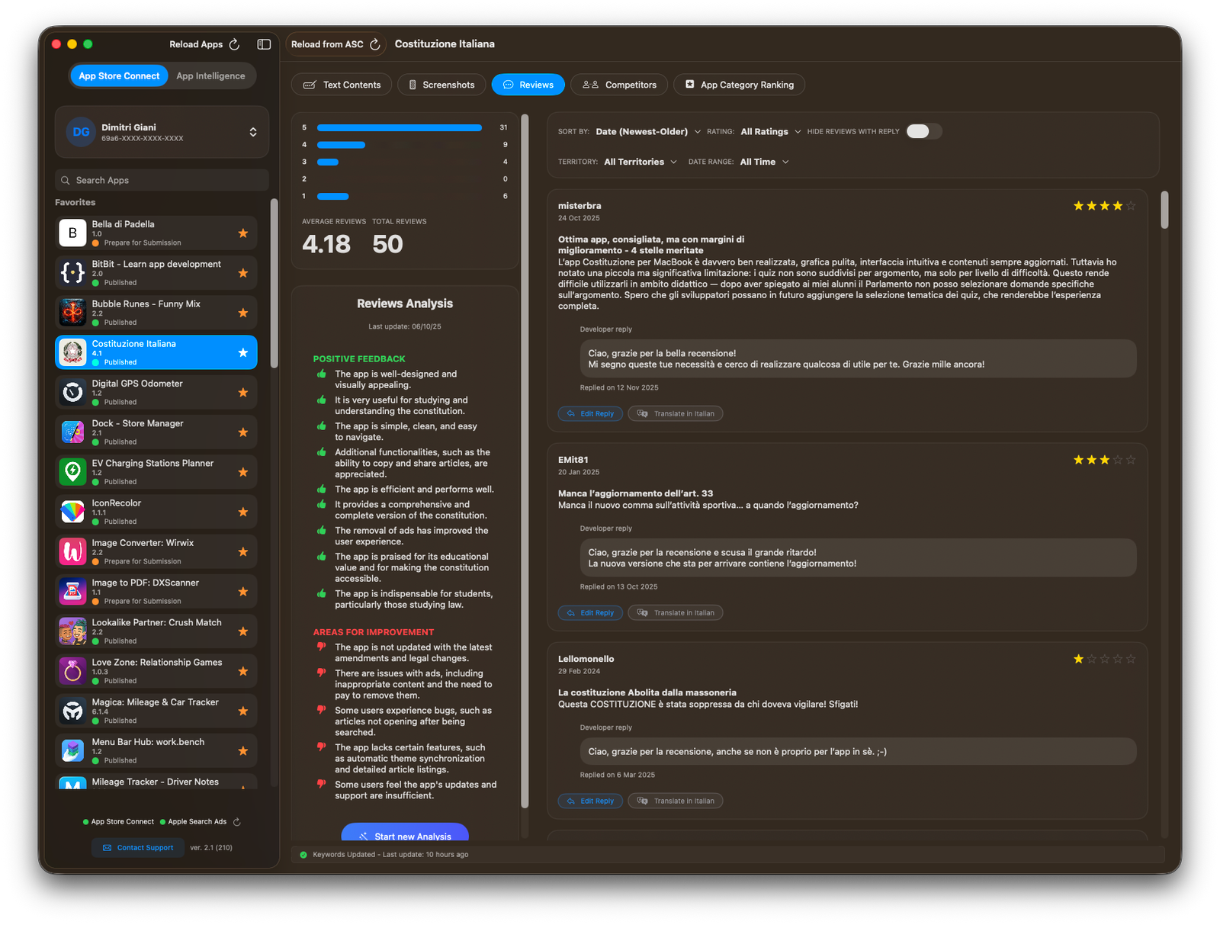Unstar Costituzione Italiana favorite
This screenshot has height=925, width=1220.
click(242, 352)
